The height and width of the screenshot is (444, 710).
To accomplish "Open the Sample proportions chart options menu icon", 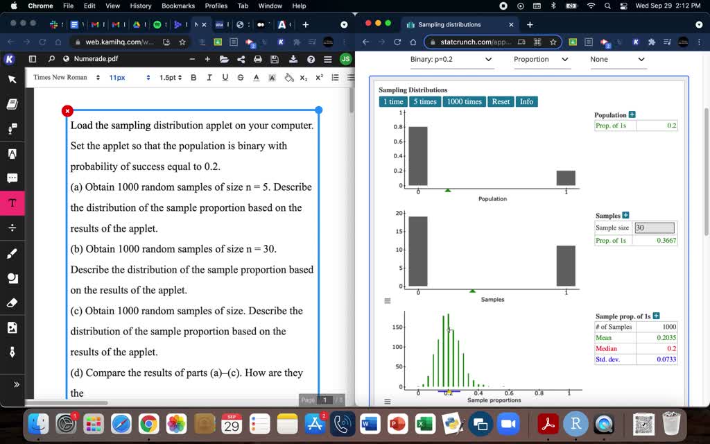I will tap(388, 402).
